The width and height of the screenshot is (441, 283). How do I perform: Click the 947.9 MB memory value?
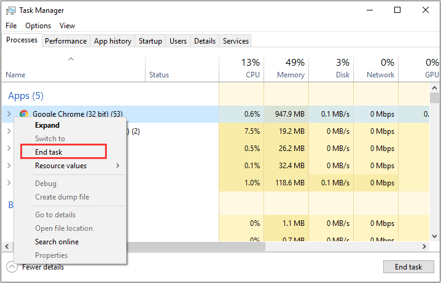pos(290,114)
